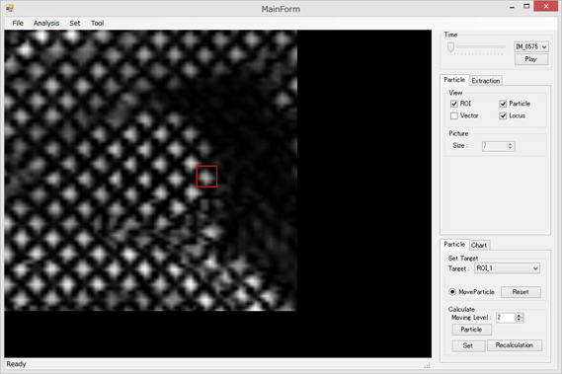Click the Time slider thumb

coord(450,47)
